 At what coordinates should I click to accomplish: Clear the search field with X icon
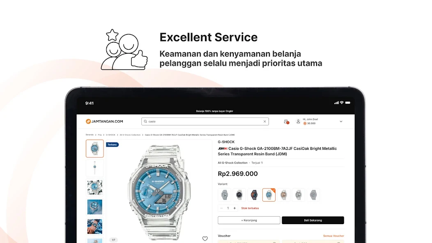coord(265,121)
